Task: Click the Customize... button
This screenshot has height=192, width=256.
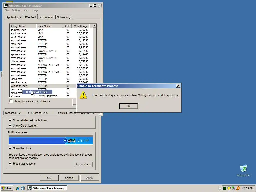Action: tap(83, 164)
